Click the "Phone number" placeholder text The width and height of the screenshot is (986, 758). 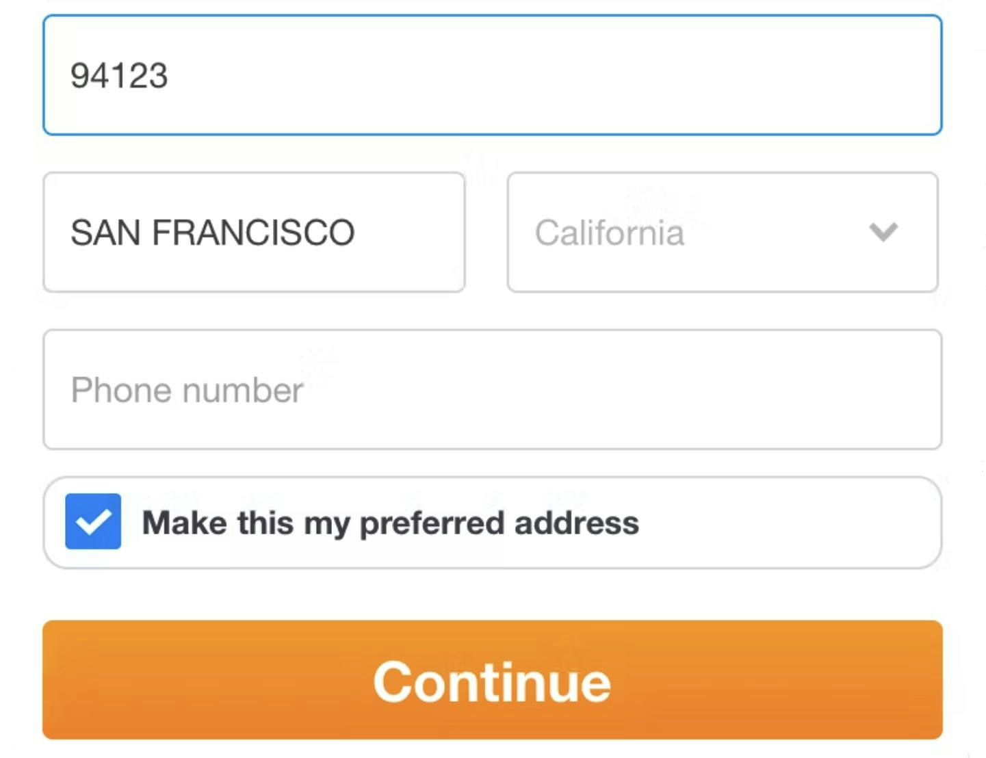click(187, 390)
